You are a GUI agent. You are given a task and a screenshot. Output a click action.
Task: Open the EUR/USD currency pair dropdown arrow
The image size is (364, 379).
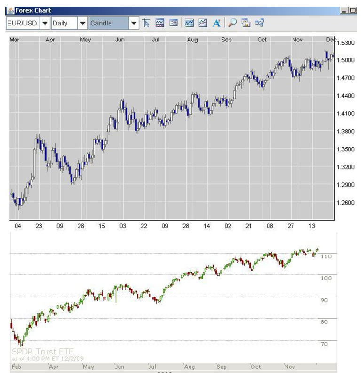tap(45, 23)
